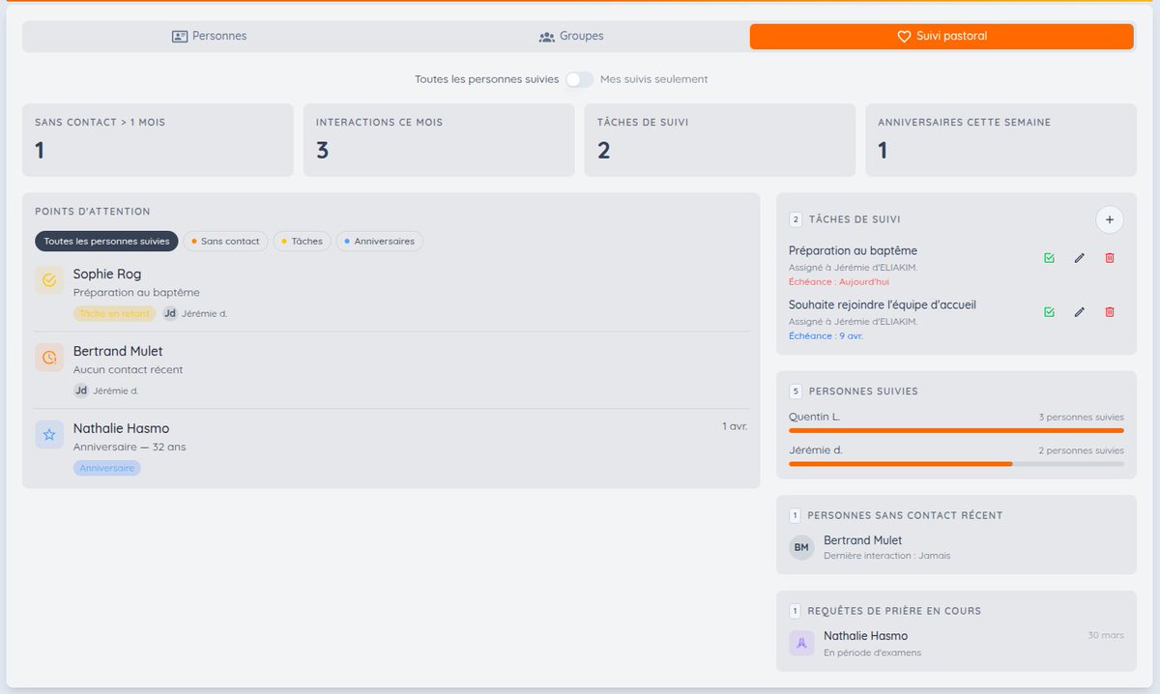Click the Souhaite rejoindre l'équipe d'accueil title

pos(883,304)
